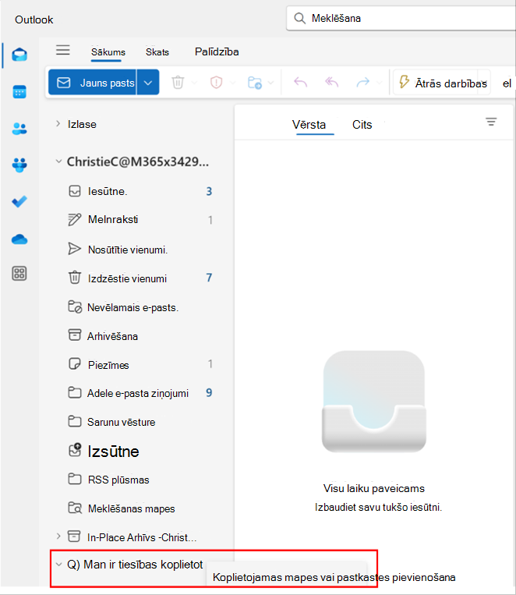
Task: Click the Melnraksti drafts pencil icon
Action: 74,219
